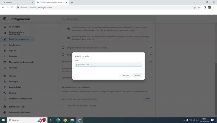The height and width of the screenshot is (123, 217).
Task: Click the share page icon in address bar
Action: [195, 7]
